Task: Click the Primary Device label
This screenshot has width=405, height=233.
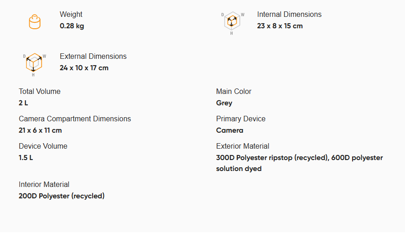Action: click(241, 119)
